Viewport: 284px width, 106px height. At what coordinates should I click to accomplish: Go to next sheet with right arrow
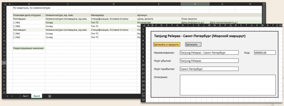point(12,96)
